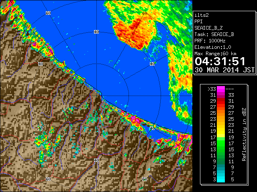Pick the magenta >33 dBZ color swatch
Viewport: 257px width, 192px height.
point(221,89)
